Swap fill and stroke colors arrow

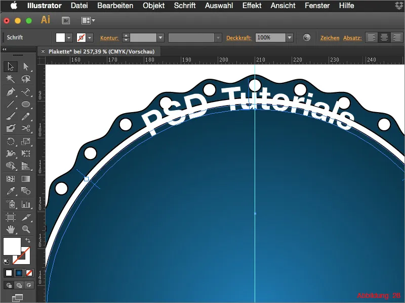[x=28, y=240]
